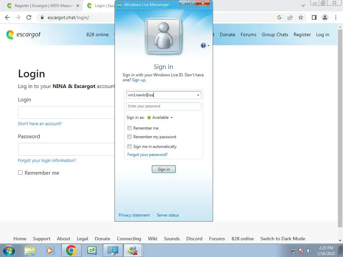This screenshot has height=257, width=343.
Task: Click the Messenger Sign in button
Action: (163, 169)
